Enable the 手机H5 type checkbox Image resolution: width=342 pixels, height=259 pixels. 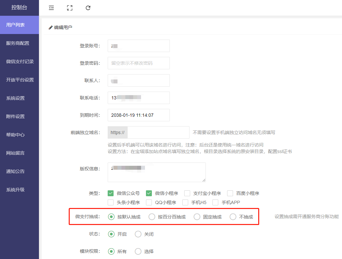click(185, 202)
